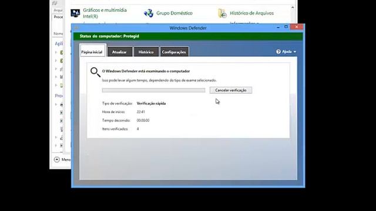This screenshot has width=376, height=211.
Task: Open the Histórico tab
Action: click(146, 52)
